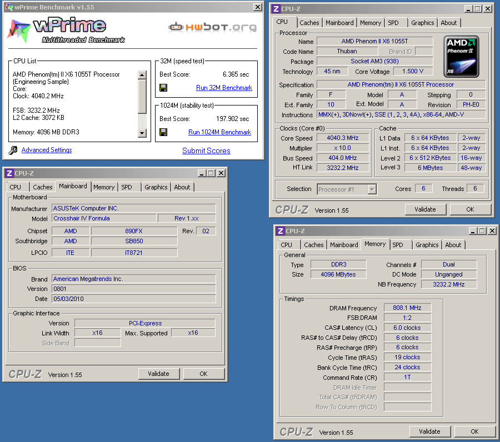Click the CAS# Latency value 6.0 clocks
Image resolution: width=500 pixels, height=442 pixels.
tap(407, 328)
